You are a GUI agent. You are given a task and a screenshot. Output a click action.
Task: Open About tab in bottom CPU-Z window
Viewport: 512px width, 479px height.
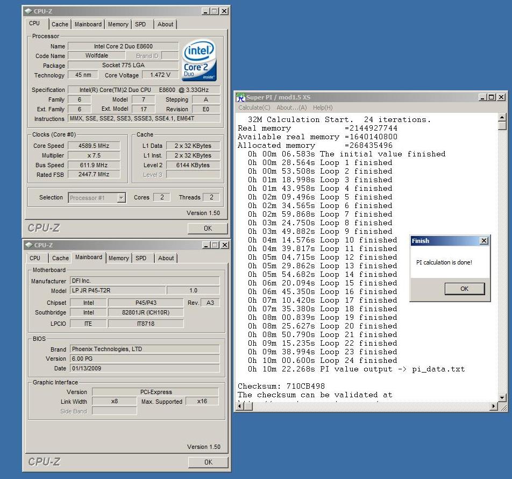click(x=166, y=258)
